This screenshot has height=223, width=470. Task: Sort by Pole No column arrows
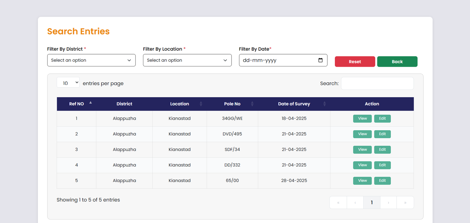[x=252, y=104]
